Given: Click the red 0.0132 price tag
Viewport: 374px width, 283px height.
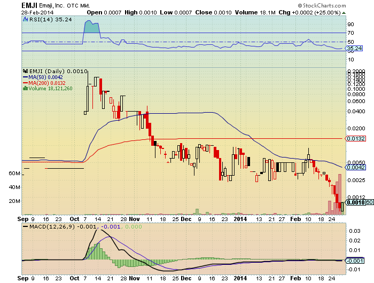Looking at the screenshot, I should tap(355, 138).
